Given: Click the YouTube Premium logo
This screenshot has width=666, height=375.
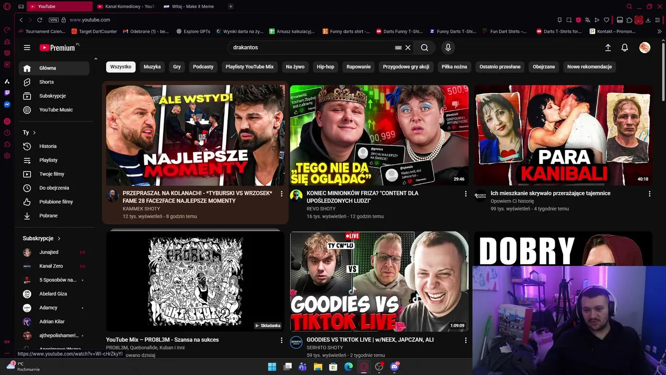Looking at the screenshot, I should click(57, 47).
